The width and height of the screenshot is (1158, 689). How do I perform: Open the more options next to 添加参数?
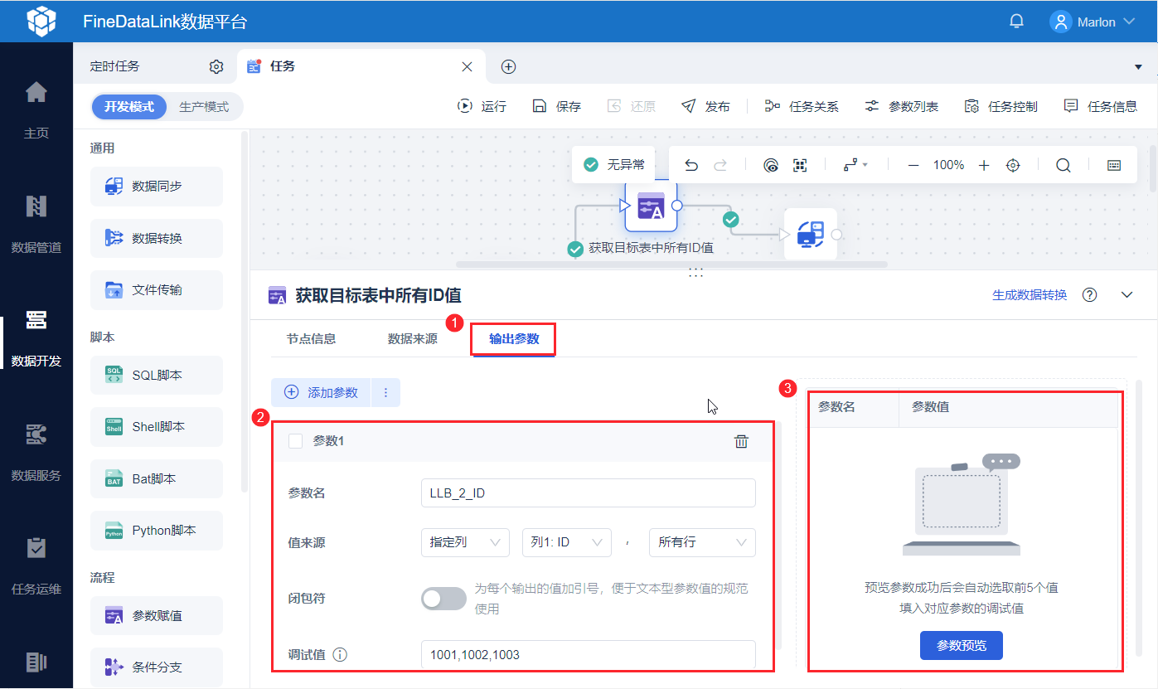click(385, 393)
